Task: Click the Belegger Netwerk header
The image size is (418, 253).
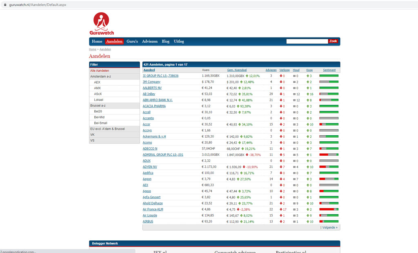Action: coord(215,243)
